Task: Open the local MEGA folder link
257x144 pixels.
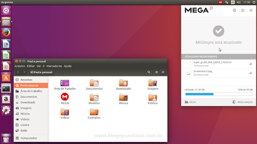Action: click(x=190, y=102)
